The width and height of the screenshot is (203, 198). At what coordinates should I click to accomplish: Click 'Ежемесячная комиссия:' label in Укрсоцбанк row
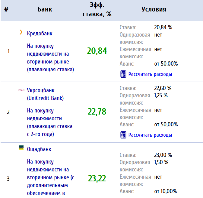(x=135, y=114)
